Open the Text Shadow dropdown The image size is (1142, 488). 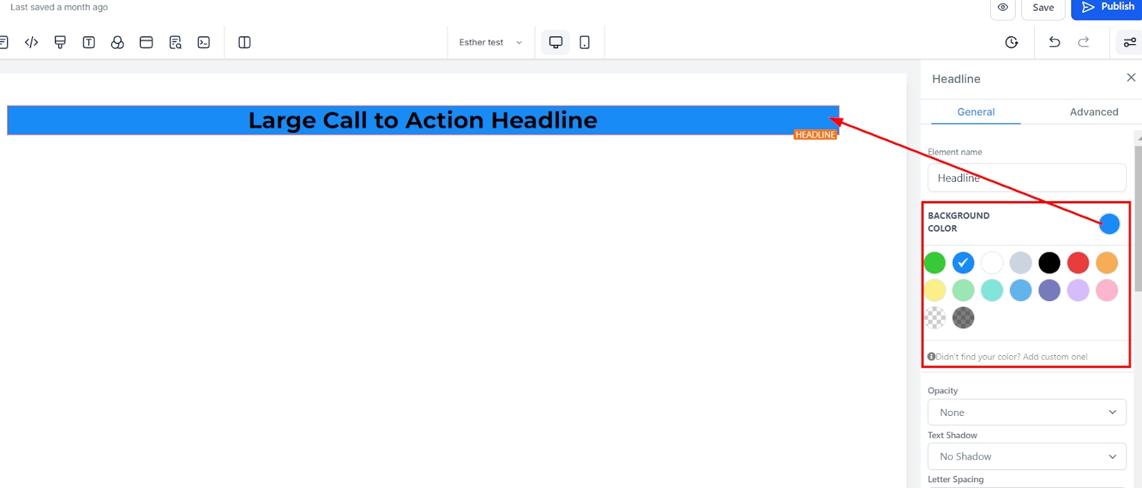point(1026,457)
